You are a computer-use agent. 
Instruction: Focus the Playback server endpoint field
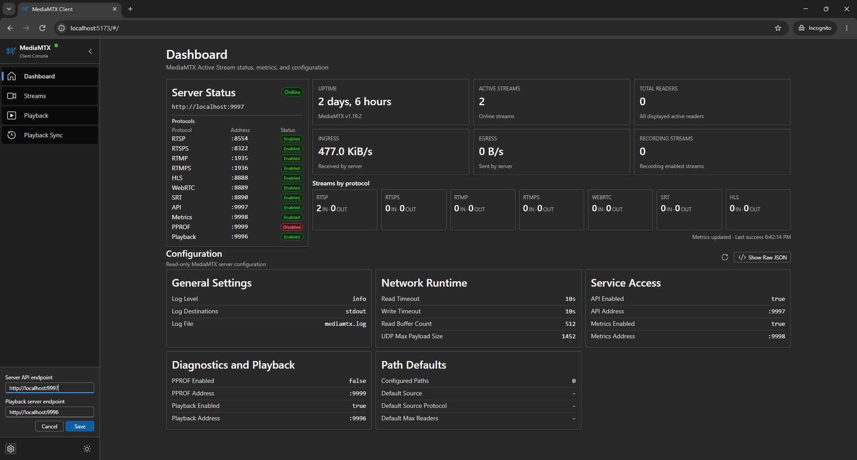(x=50, y=412)
